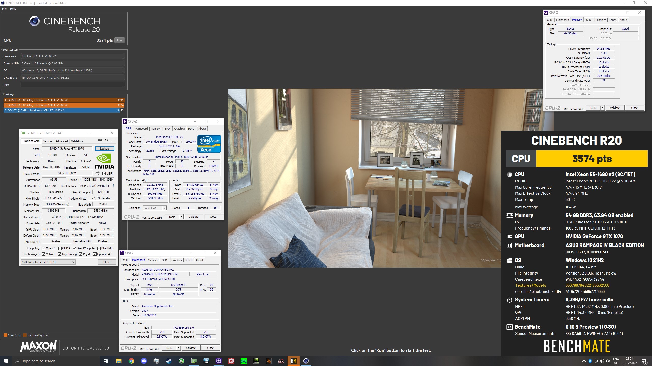
Task: Open Task View in the taskbar
Action: 106,361
